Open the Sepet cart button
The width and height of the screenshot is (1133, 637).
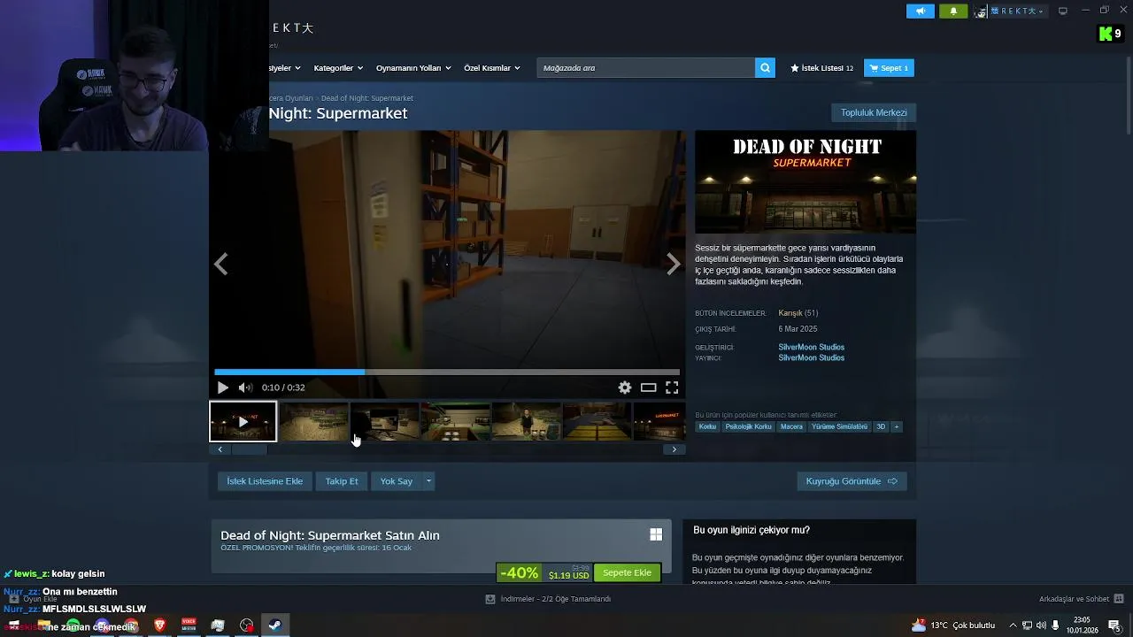(889, 68)
